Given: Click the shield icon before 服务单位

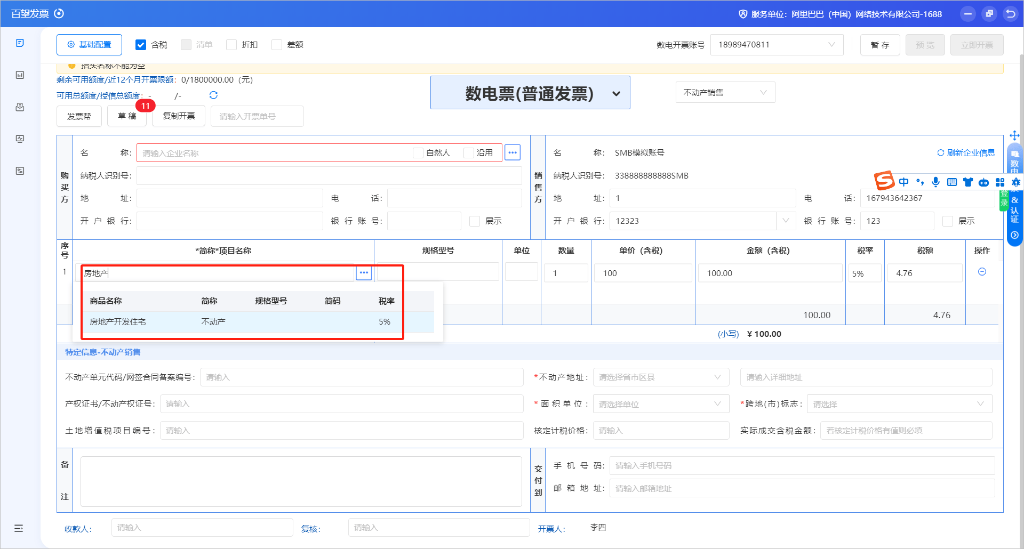Looking at the screenshot, I should point(743,14).
